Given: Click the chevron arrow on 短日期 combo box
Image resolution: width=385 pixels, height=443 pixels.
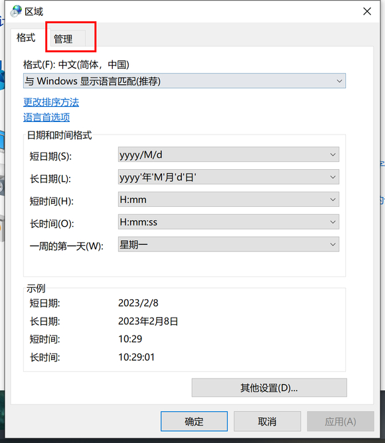Looking at the screenshot, I should [333, 155].
